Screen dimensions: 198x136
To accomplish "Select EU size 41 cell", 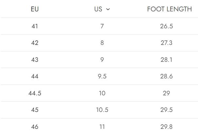I will [35, 26].
